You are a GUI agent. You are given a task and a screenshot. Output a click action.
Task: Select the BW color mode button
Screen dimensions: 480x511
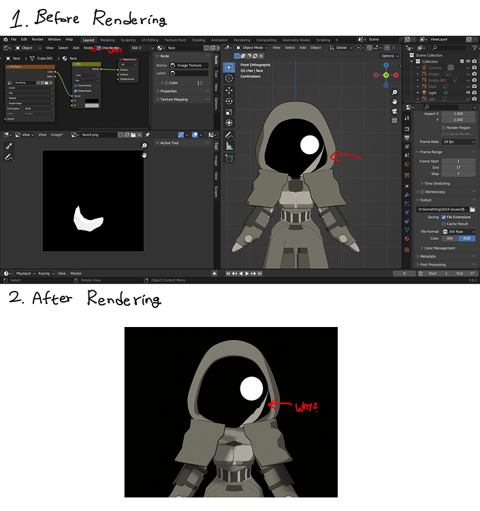tap(450, 238)
